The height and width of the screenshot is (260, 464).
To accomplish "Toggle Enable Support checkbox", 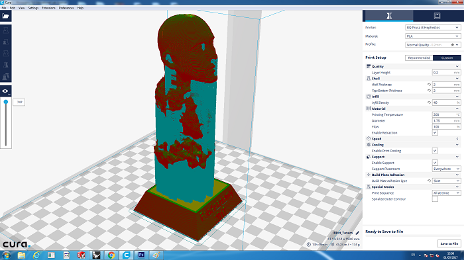I will [x=435, y=163].
